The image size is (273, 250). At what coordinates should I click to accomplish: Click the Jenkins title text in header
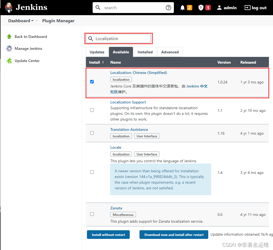click(31, 8)
